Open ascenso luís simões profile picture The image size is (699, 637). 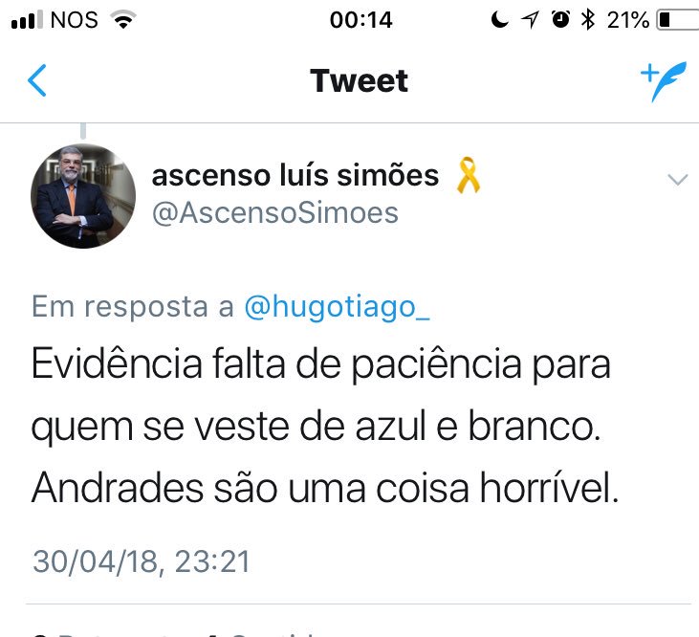click(x=83, y=196)
